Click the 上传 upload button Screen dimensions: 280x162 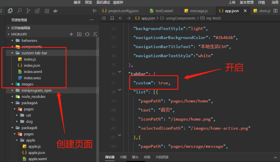point(232,2)
